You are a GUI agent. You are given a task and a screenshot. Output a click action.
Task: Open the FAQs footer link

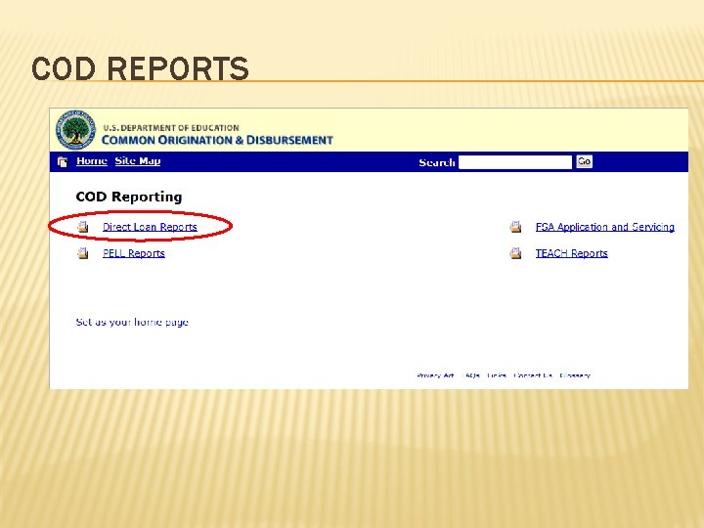click(x=472, y=375)
